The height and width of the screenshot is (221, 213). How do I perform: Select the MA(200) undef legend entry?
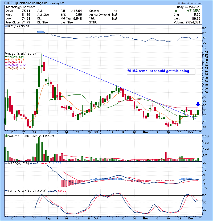coord(15,66)
